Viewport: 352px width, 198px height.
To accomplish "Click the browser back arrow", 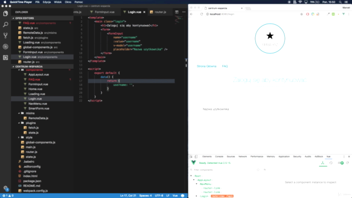I will coord(191,14).
